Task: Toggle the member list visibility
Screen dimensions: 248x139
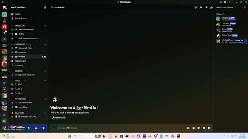Action: [x=211, y=7]
